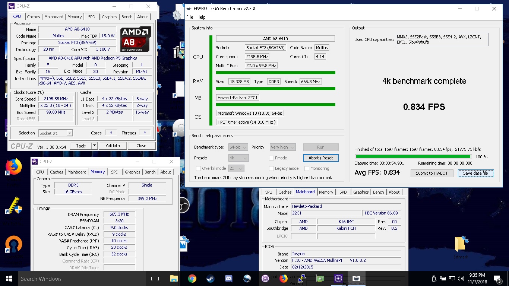Image resolution: width=509 pixels, height=286 pixels.
Task: Click the Hewlett-Packard 22C1 MB field
Action: [238, 98]
